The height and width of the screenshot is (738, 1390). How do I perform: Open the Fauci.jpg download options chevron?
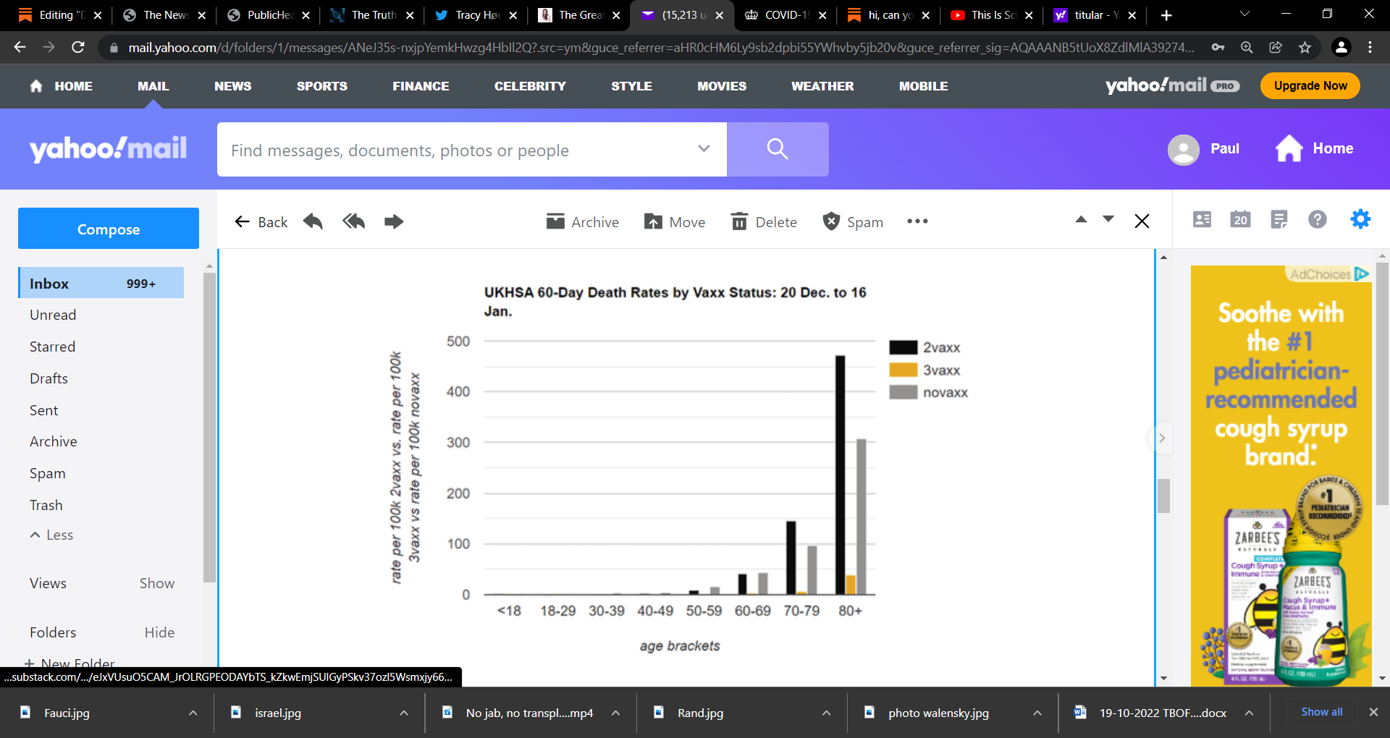(x=193, y=713)
